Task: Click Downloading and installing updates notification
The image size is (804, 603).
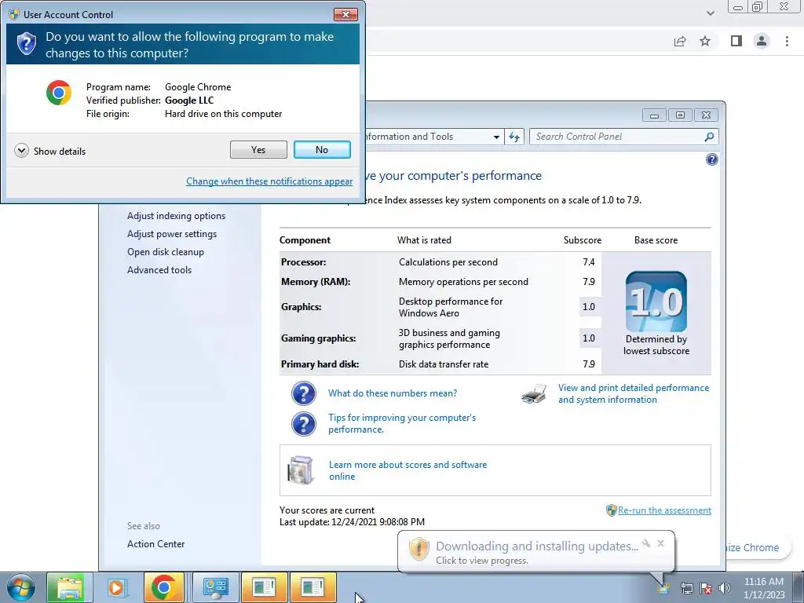Action: (537, 546)
